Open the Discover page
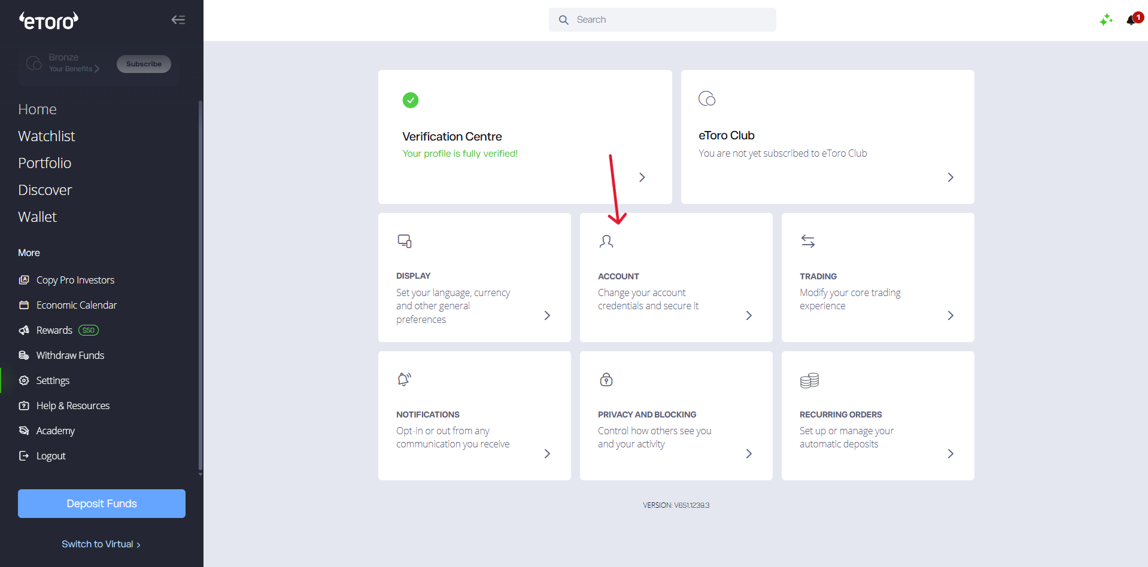Screen dimensions: 1148x567 pyautogui.click(x=45, y=190)
